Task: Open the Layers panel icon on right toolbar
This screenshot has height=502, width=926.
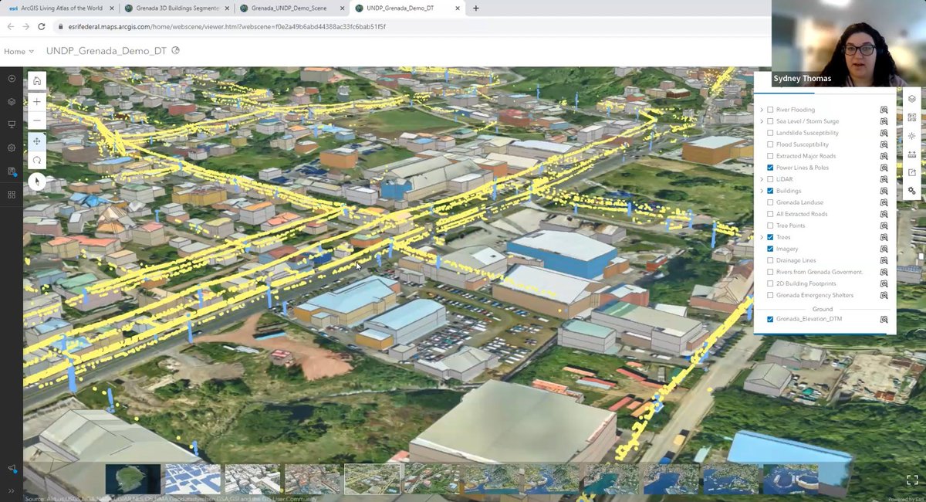Action: click(912, 99)
